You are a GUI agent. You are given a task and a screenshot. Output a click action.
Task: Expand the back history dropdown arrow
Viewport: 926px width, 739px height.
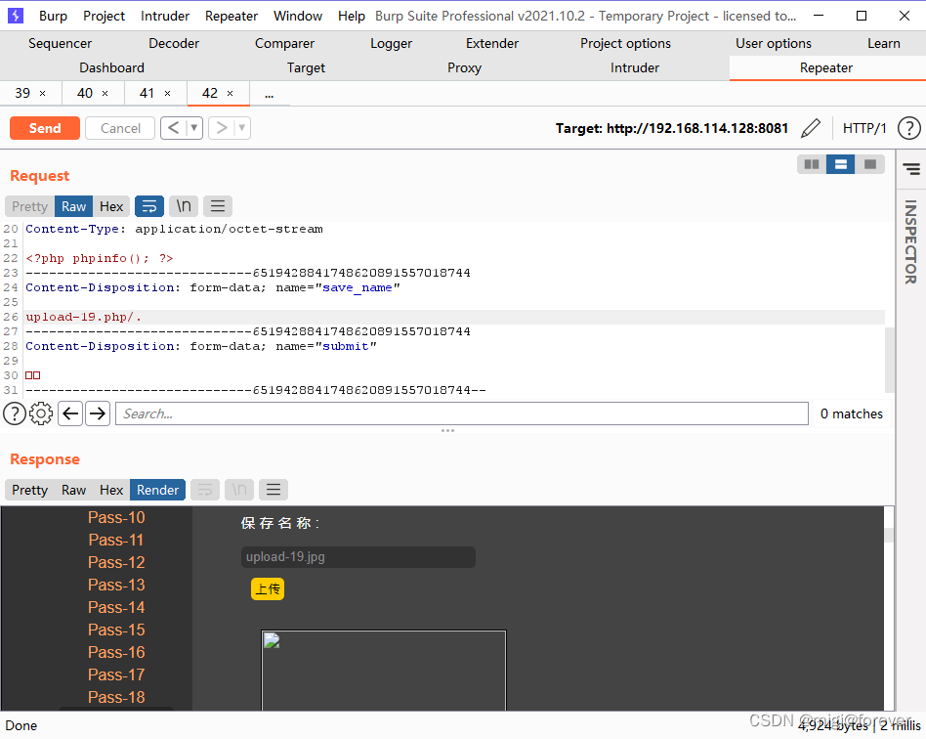point(193,128)
